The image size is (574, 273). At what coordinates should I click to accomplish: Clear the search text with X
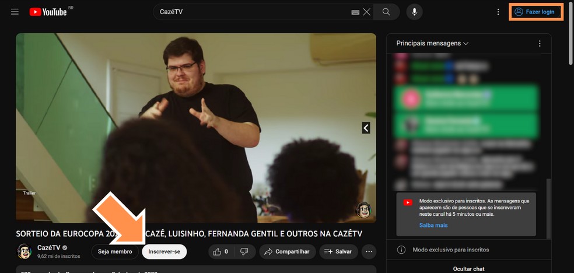click(x=366, y=12)
